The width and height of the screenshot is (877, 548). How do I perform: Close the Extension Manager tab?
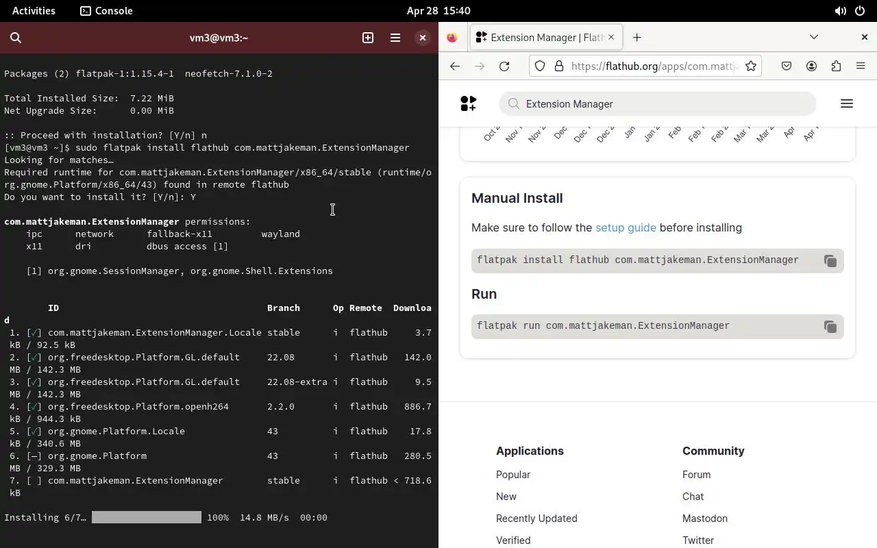tap(611, 38)
